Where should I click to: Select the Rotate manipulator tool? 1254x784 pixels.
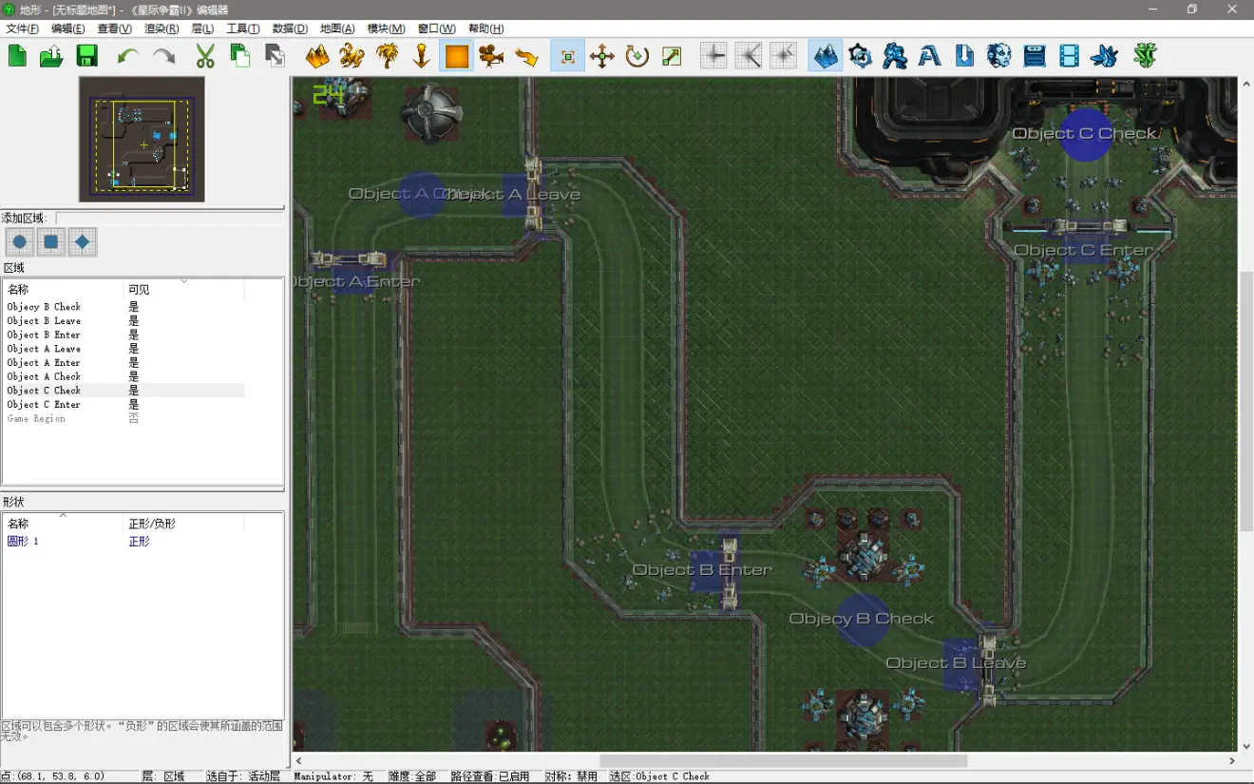(x=637, y=56)
